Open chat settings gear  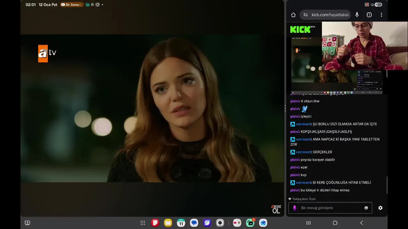point(380,208)
